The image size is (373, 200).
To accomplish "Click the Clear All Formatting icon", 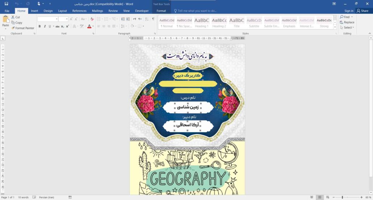I will pyautogui.click(x=92, y=19).
